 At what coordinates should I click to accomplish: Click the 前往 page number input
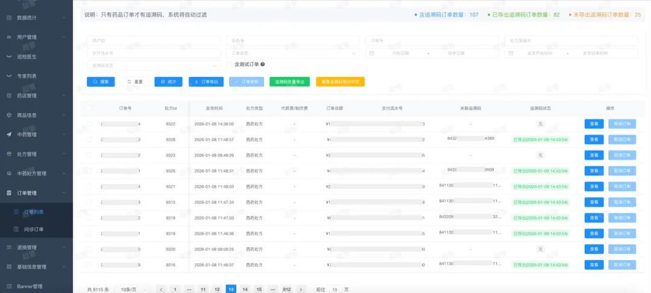[x=335, y=289]
